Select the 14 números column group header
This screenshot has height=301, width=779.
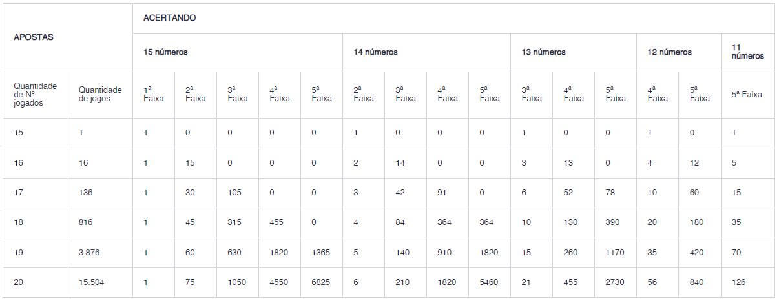(x=375, y=52)
